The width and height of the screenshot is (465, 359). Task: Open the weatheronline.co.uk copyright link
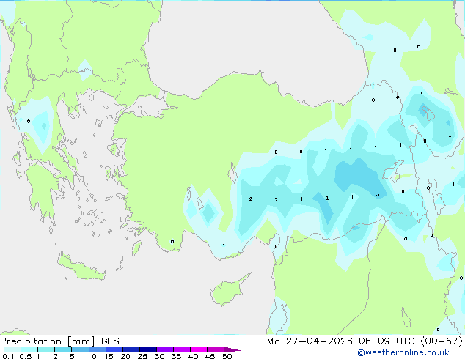coord(403,352)
